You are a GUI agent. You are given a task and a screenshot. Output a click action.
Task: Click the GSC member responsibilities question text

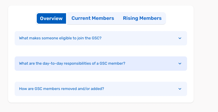pyautogui.click(x=72, y=64)
